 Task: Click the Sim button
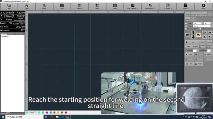coord(190,64)
